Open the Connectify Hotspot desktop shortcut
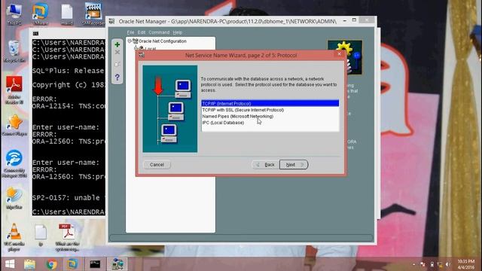This screenshot has height=271, width=482. click(x=14, y=163)
